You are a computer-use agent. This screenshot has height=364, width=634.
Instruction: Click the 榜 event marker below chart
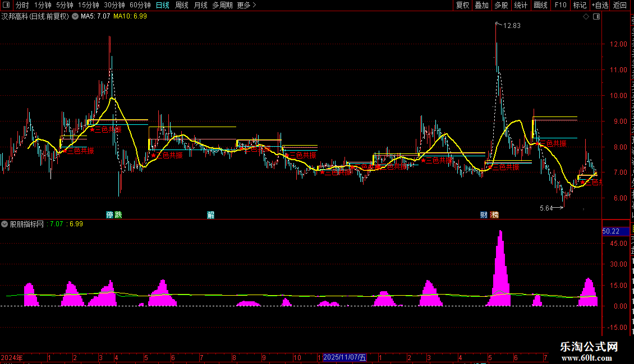494,214
